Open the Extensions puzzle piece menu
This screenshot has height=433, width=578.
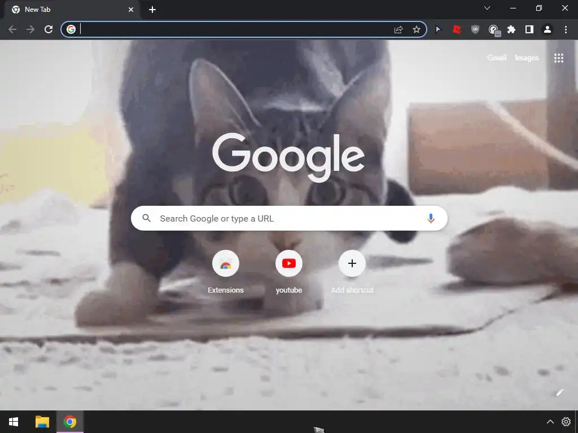pyautogui.click(x=511, y=29)
